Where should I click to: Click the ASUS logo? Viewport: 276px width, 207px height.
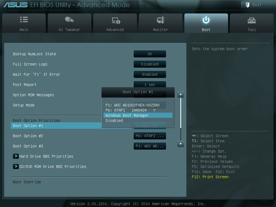16,5
